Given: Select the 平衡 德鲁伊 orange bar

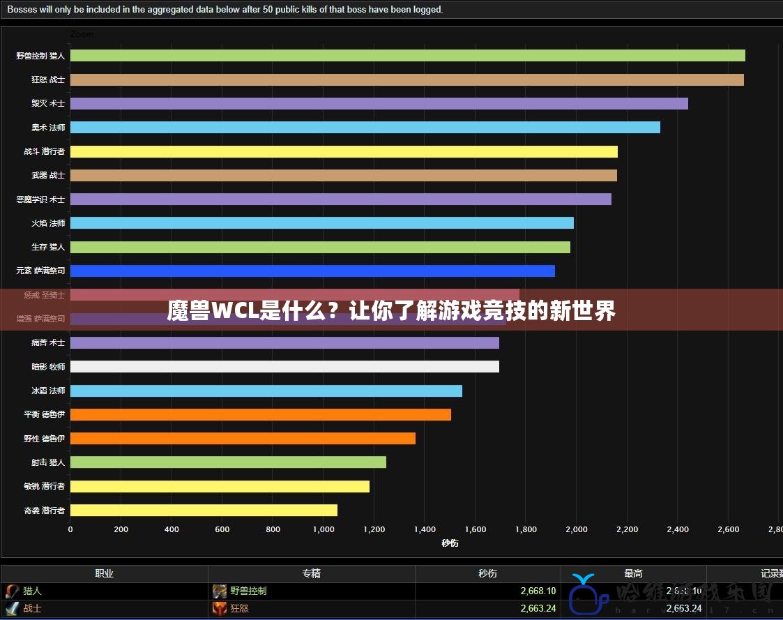Looking at the screenshot, I should point(261,415).
